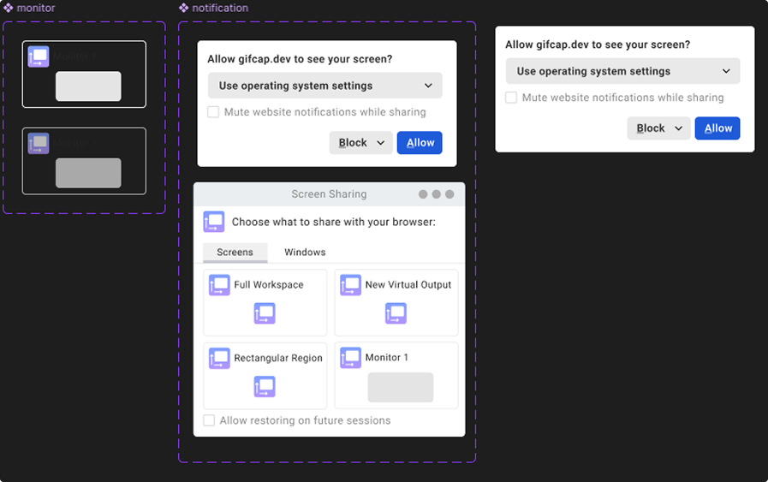Click the preview icon under the New Virtual Output label
Viewport: 768px width, 482px height.
pyautogui.click(x=396, y=313)
